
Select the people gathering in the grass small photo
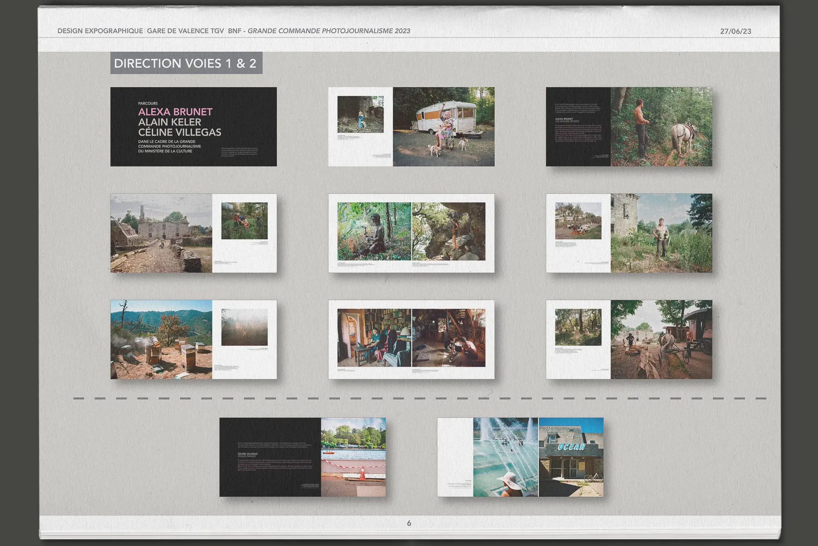pos(245,221)
